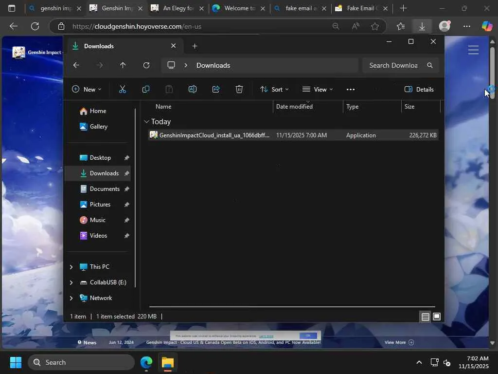Viewport: 498px width, 374px height.
Task: Sort by the Name column header
Action: tap(163, 107)
